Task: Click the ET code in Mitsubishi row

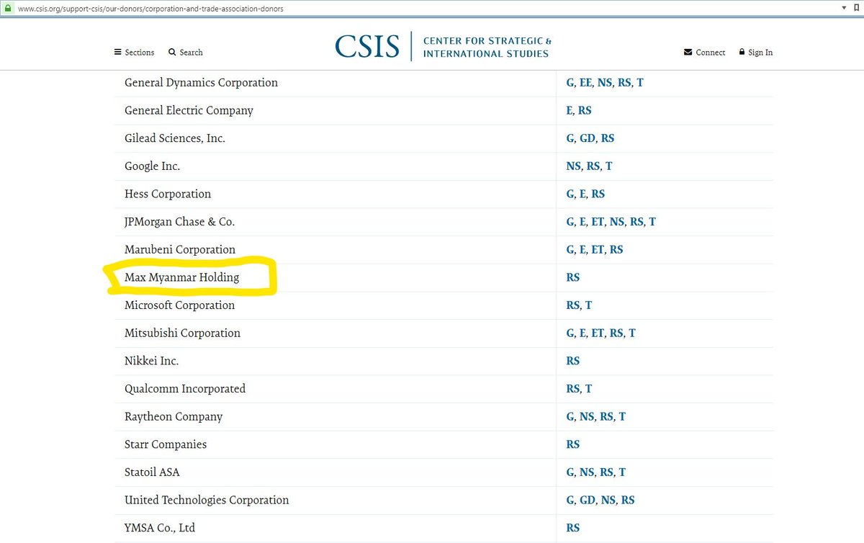Action: click(x=598, y=333)
